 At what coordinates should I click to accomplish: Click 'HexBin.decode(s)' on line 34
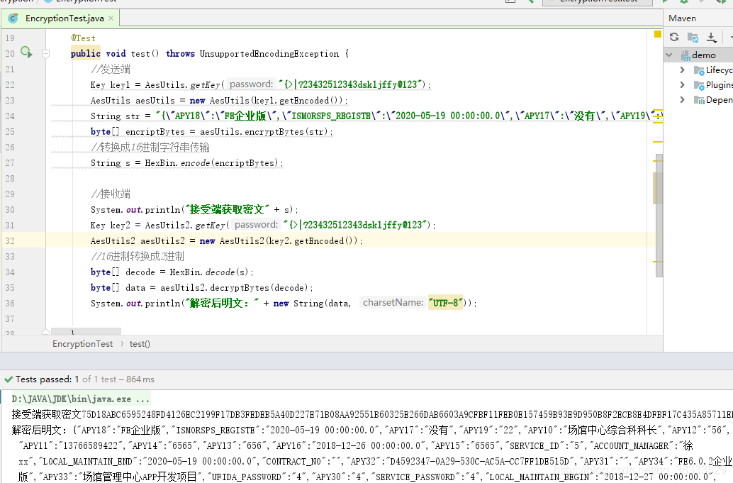pyautogui.click(x=209, y=272)
